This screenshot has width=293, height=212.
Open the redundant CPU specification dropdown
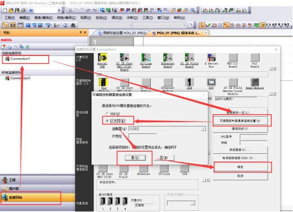pos(193,203)
